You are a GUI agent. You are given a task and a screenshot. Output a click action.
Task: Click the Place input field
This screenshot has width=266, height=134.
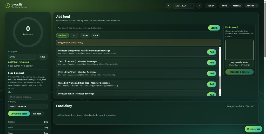[28, 97]
